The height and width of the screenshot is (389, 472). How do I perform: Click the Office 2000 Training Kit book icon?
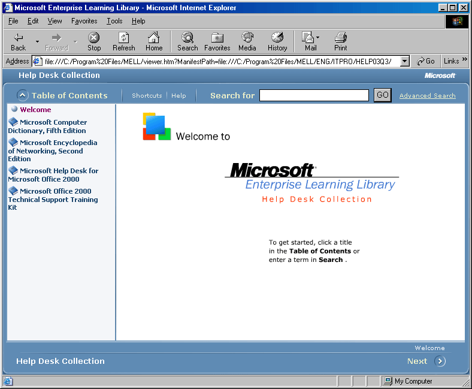(13, 191)
